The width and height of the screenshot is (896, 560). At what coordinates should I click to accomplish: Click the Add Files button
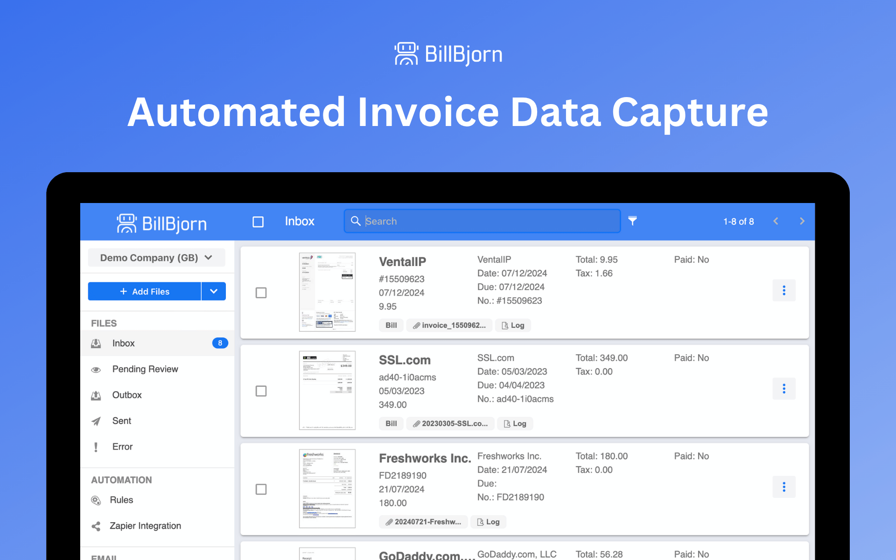click(x=145, y=291)
